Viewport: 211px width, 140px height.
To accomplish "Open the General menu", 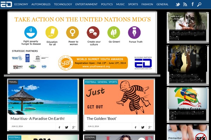I will [162, 4].
